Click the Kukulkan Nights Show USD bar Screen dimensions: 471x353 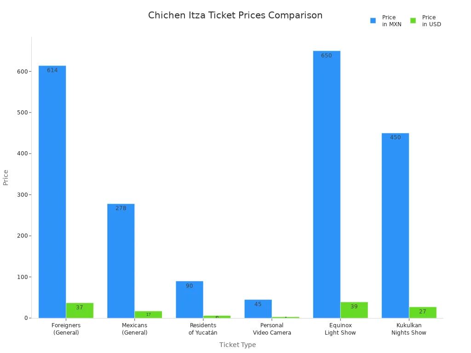click(x=423, y=313)
